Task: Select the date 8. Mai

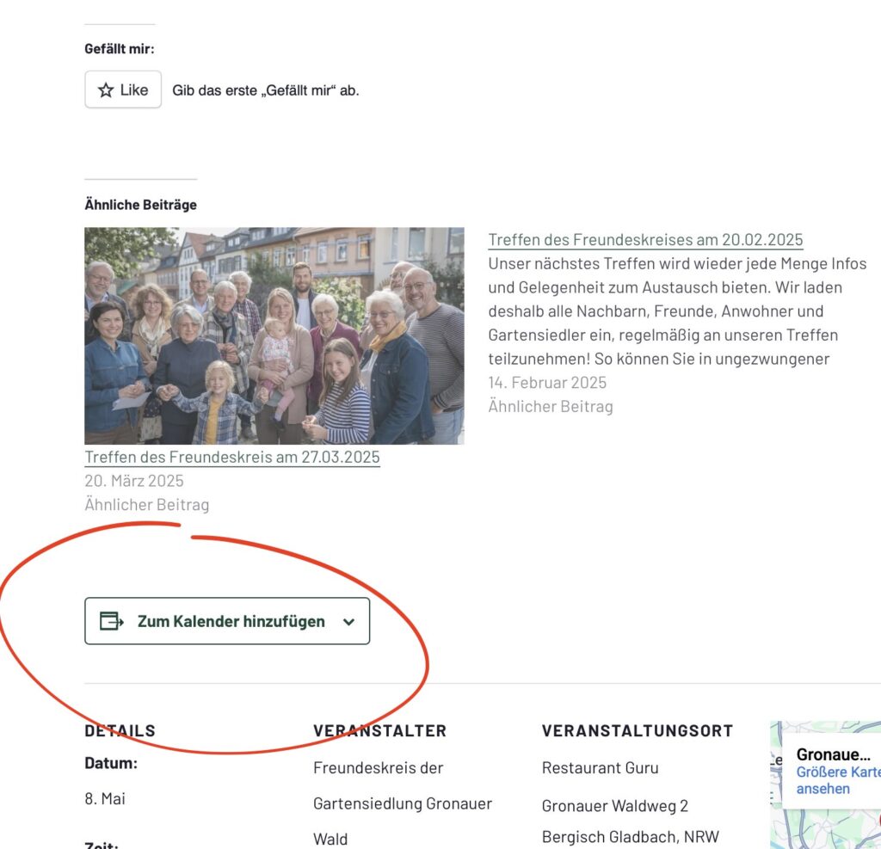Action: 105,798
